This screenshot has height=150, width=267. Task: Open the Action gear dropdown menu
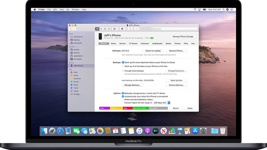[123, 29]
